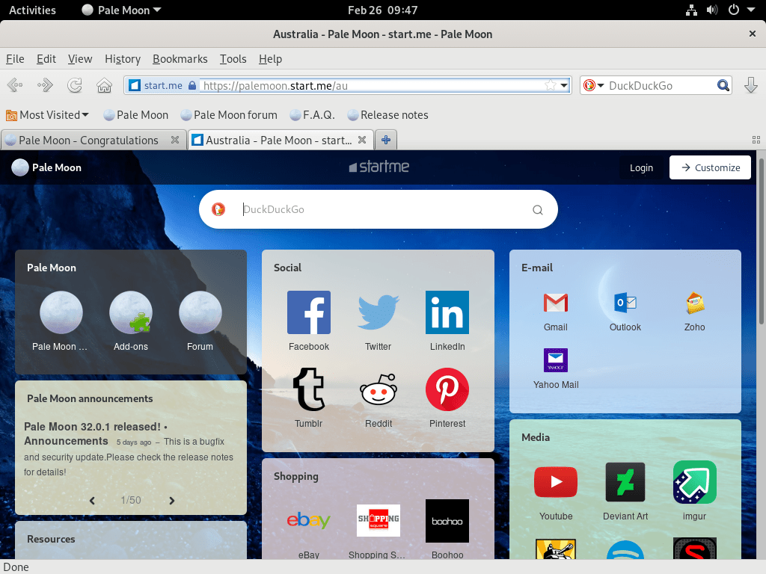
Task: Open a new tab with plus button
Action: [386, 140]
